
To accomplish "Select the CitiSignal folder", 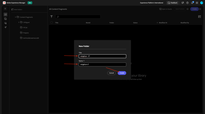I will pos(26,22).
